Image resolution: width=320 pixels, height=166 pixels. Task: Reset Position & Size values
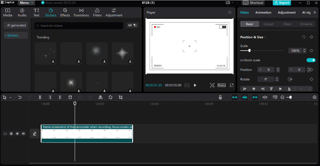pos(304,37)
